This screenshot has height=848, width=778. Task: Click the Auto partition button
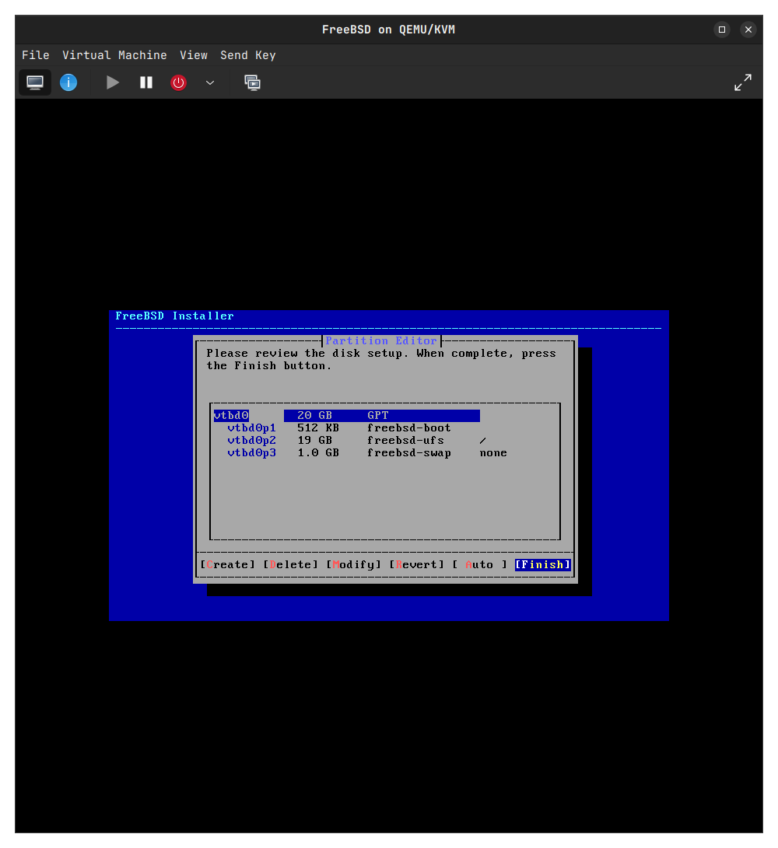click(479, 565)
